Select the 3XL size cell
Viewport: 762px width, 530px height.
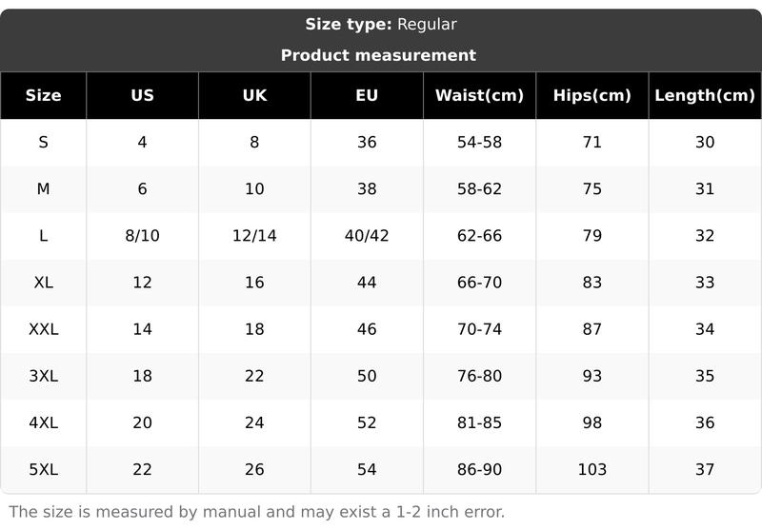click(43, 376)
